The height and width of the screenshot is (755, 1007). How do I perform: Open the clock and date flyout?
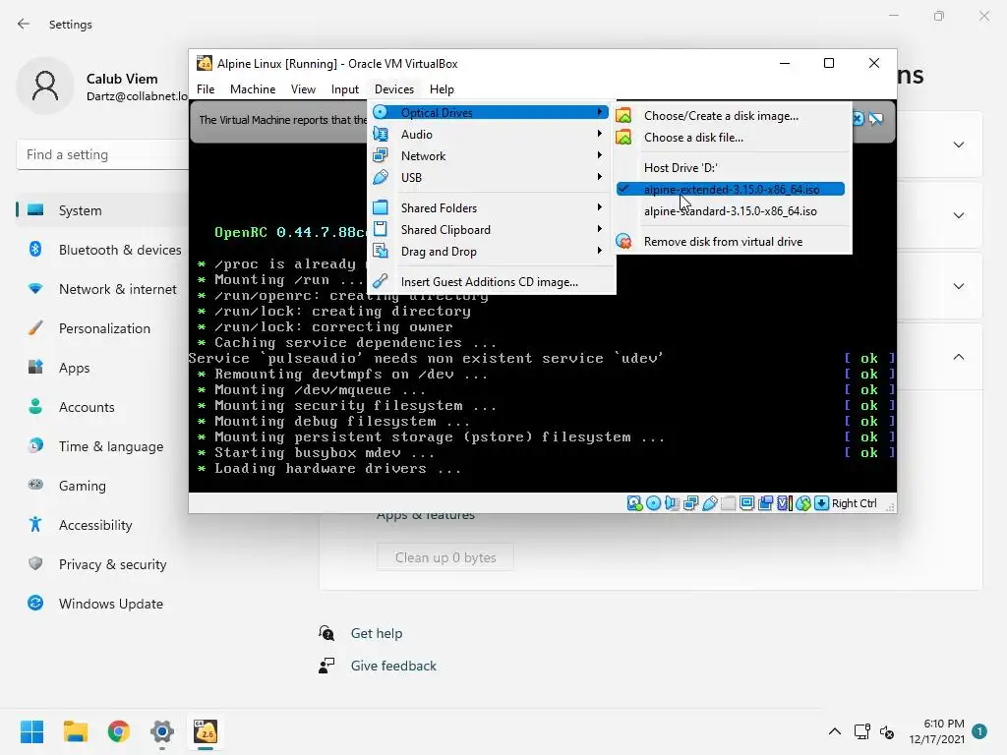point(936,731)
